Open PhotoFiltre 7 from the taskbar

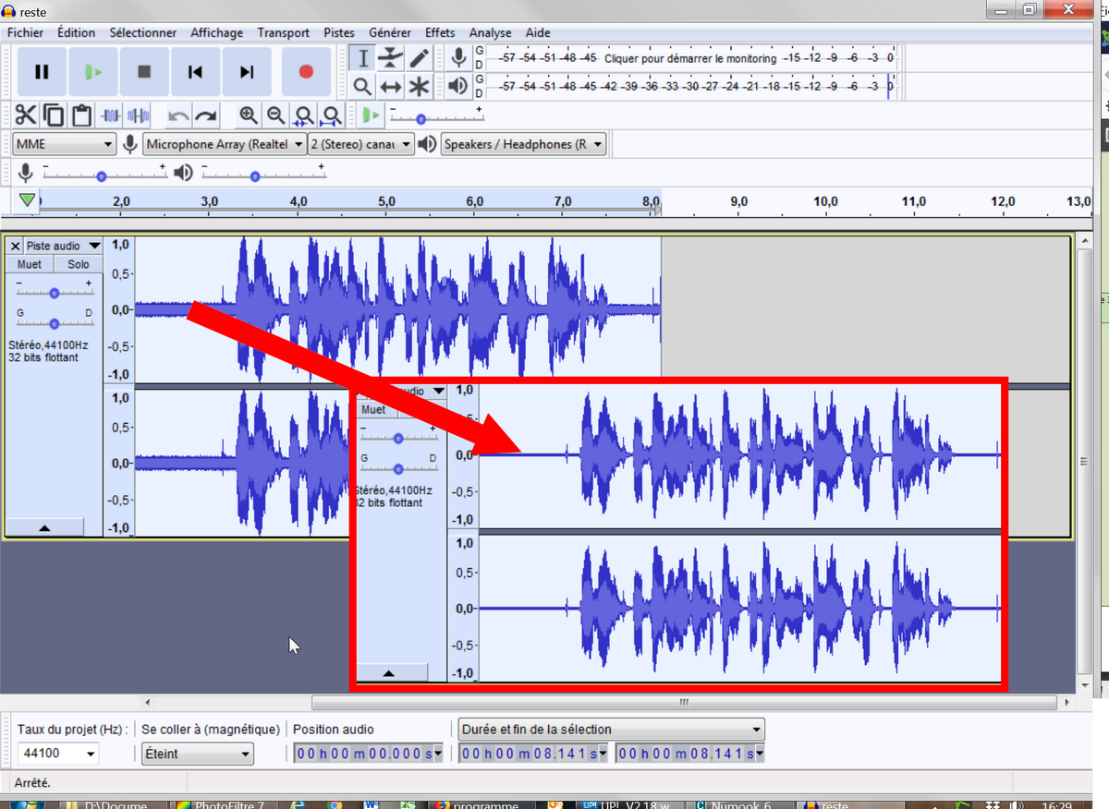point(226,804)
